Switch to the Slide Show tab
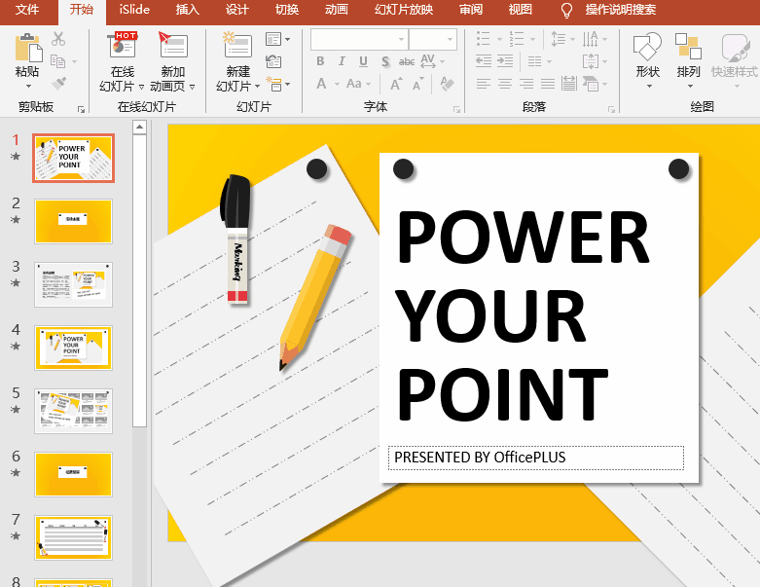760x587 pixels. tap(404, 10)
